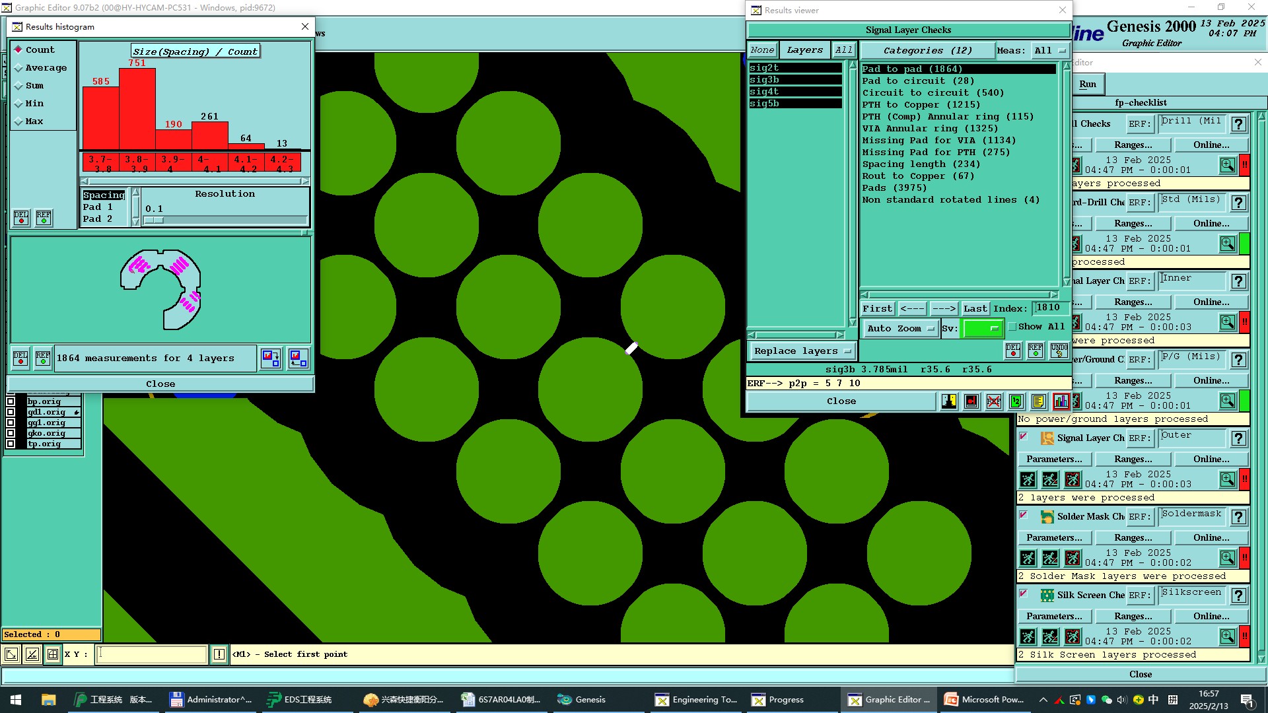Open the Replace layers dropdown
Screen dimensions: 1268x713
(802, 351)
